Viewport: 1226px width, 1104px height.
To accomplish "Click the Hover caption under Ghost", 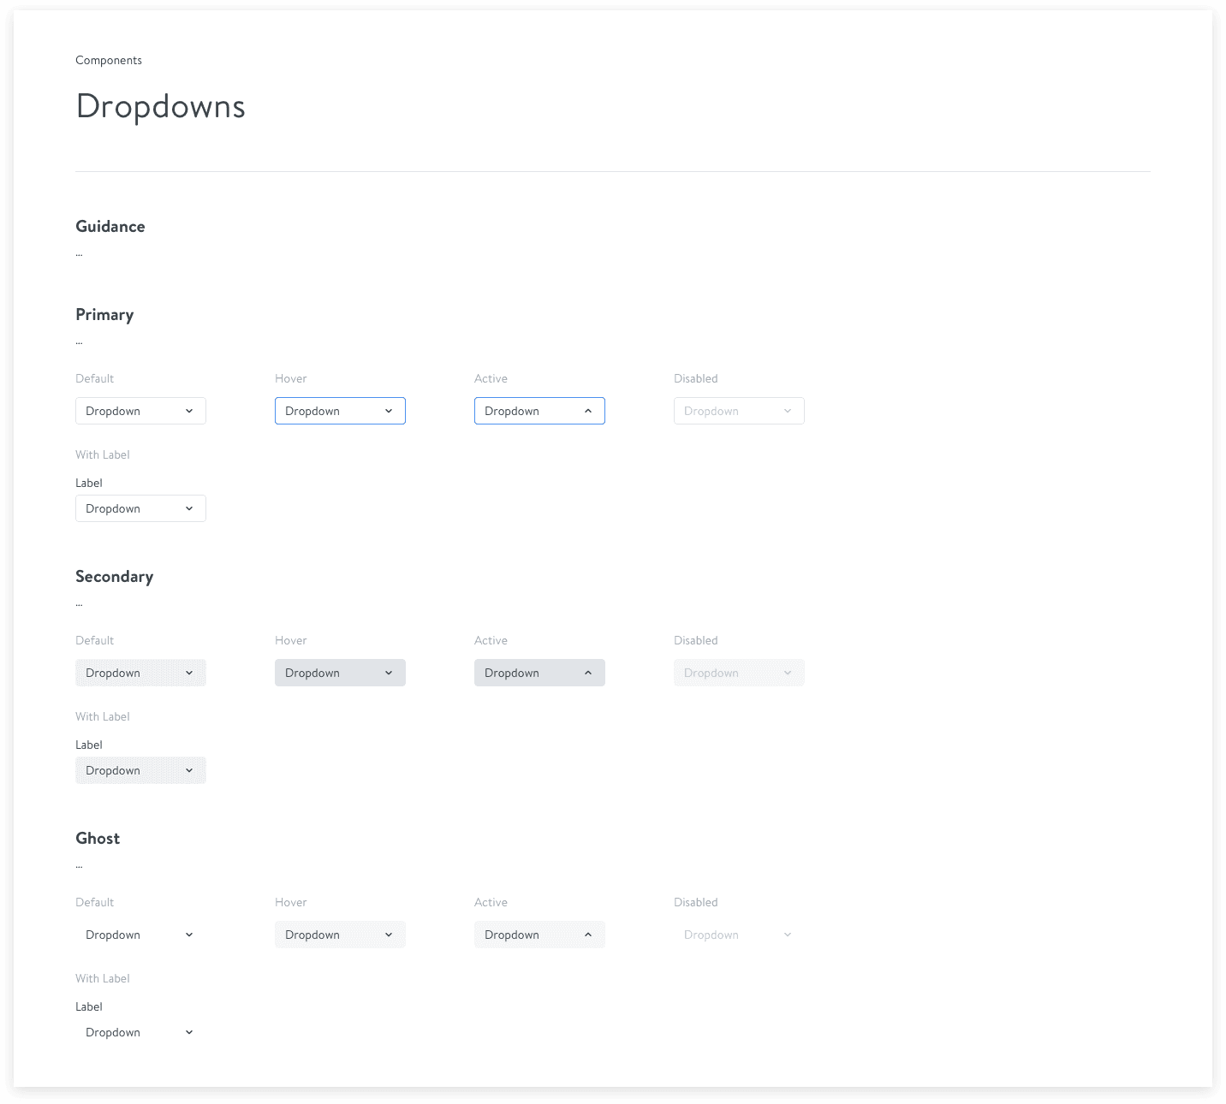I will tap(291, 902).
